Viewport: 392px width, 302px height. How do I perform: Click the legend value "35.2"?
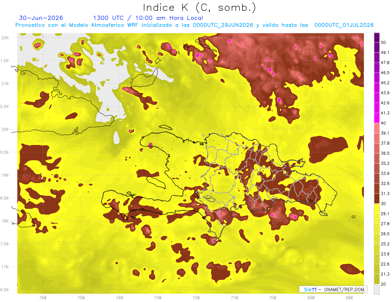[x=385, y=163]
